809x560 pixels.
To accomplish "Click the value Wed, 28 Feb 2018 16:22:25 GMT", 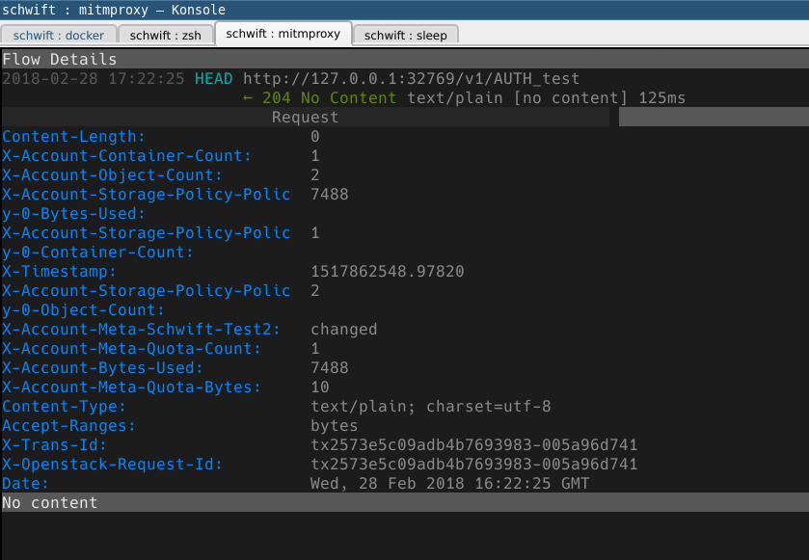I will pos(450,483).
